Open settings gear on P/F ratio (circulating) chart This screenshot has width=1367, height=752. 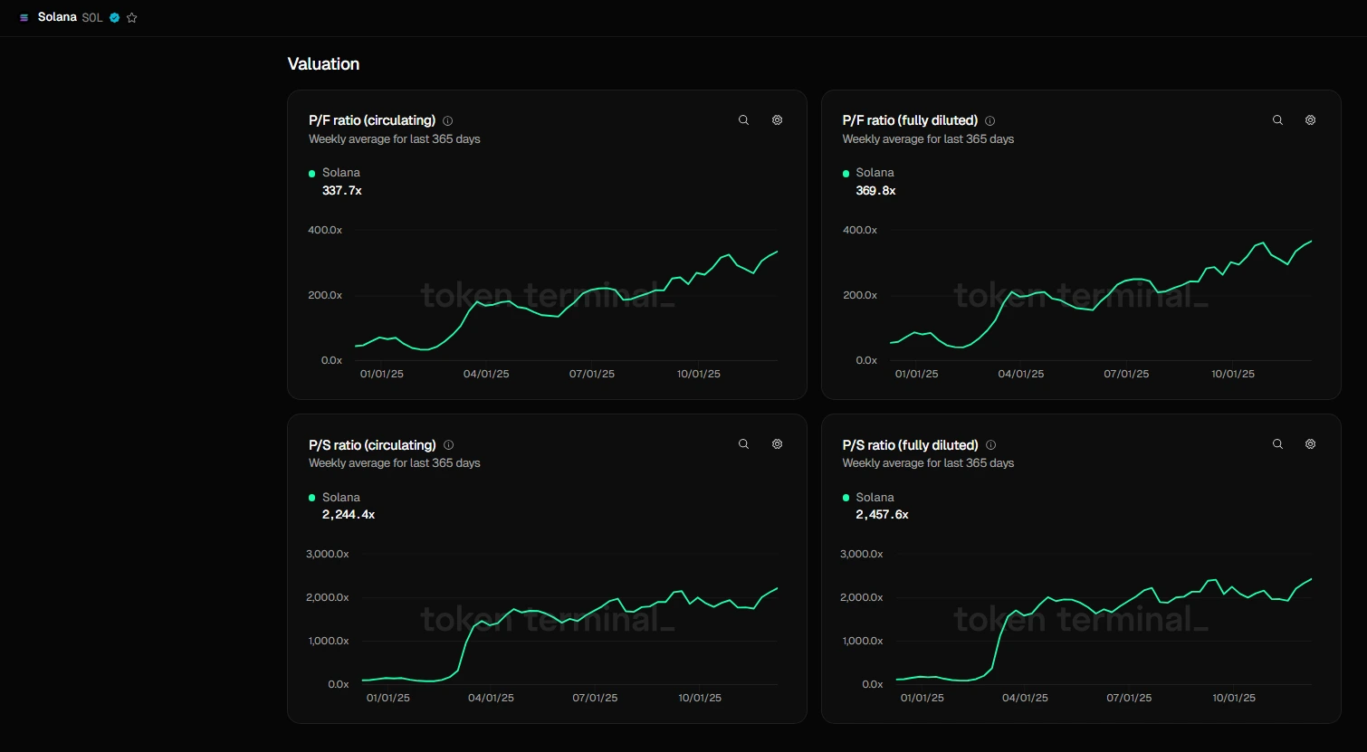(777, 120)
